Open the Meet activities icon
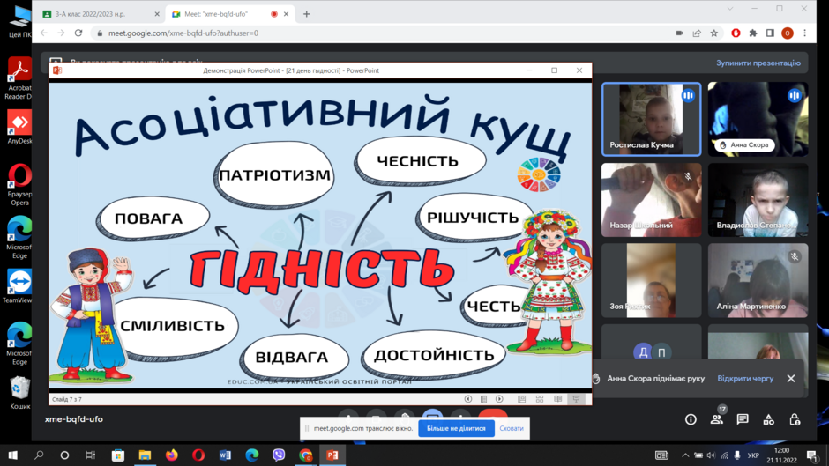This screenshot has width=829, height=466. point(768,419)
